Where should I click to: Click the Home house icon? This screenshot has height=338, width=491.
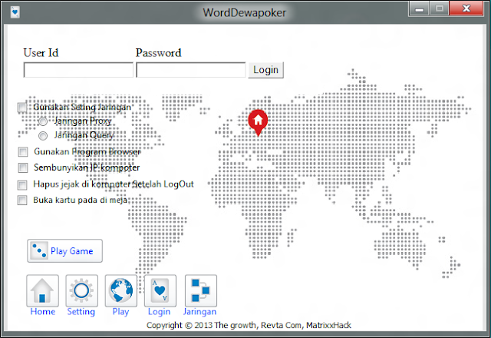43,290
